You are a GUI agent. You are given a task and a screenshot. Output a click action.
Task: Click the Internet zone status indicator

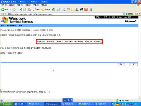124,100
